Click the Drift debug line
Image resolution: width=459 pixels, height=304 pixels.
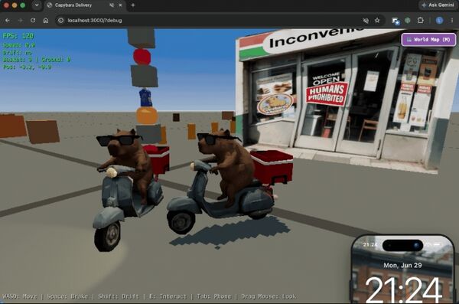(18, 53)
